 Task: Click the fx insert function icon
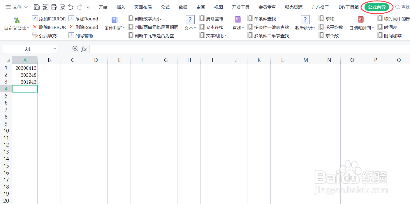(x=84, y=49)
